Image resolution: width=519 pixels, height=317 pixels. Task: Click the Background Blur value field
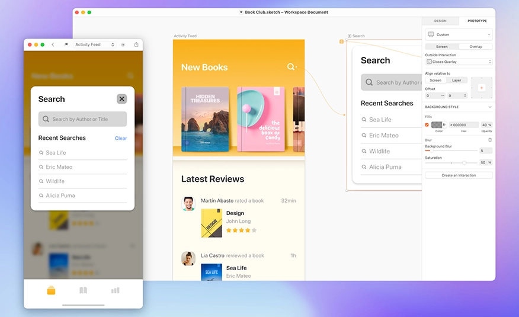coord(486,151)
